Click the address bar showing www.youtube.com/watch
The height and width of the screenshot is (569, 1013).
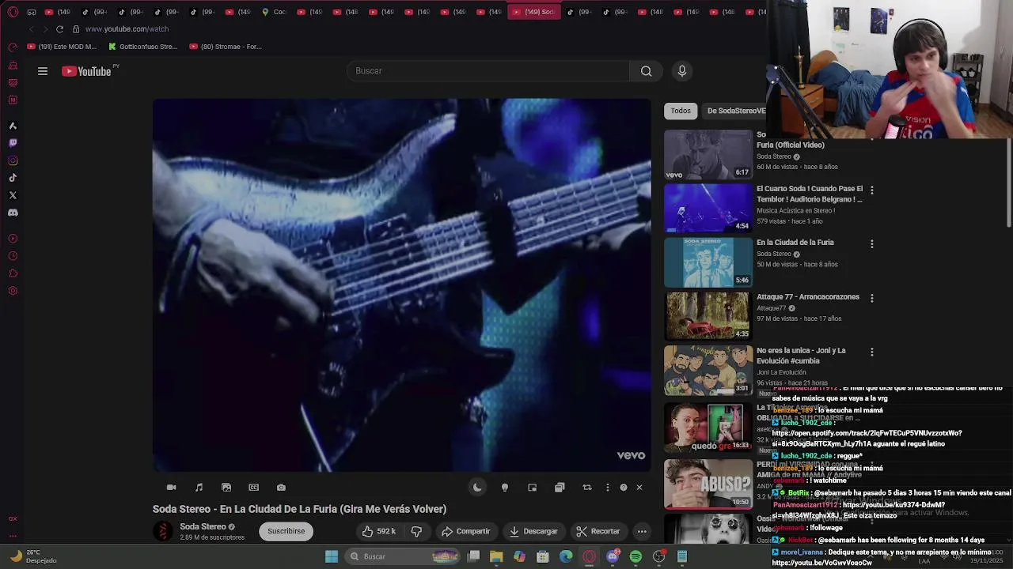coord(127,29)
